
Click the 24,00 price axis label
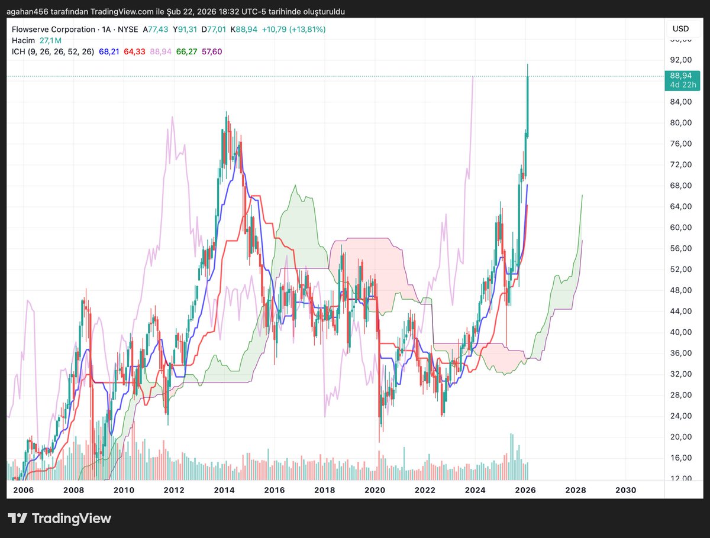[680, 416]
